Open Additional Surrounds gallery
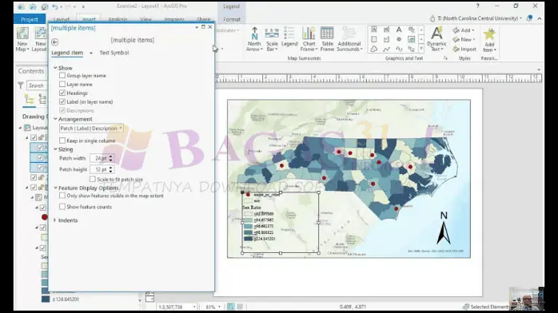The height and width of the screenshot is (313, 558). coord(349,39)
